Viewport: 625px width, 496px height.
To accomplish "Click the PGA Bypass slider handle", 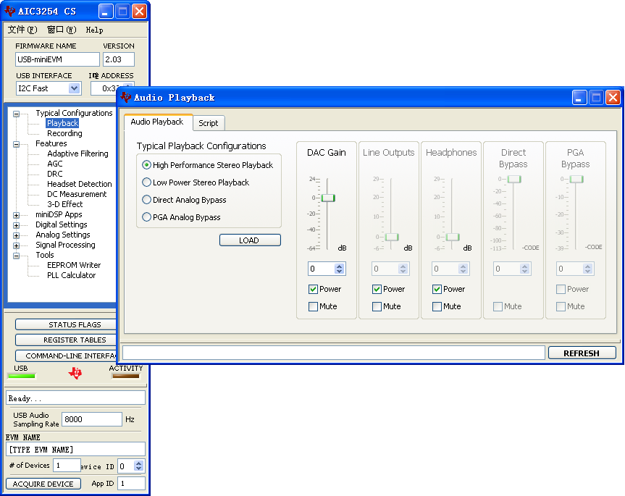I will [576, 180].
